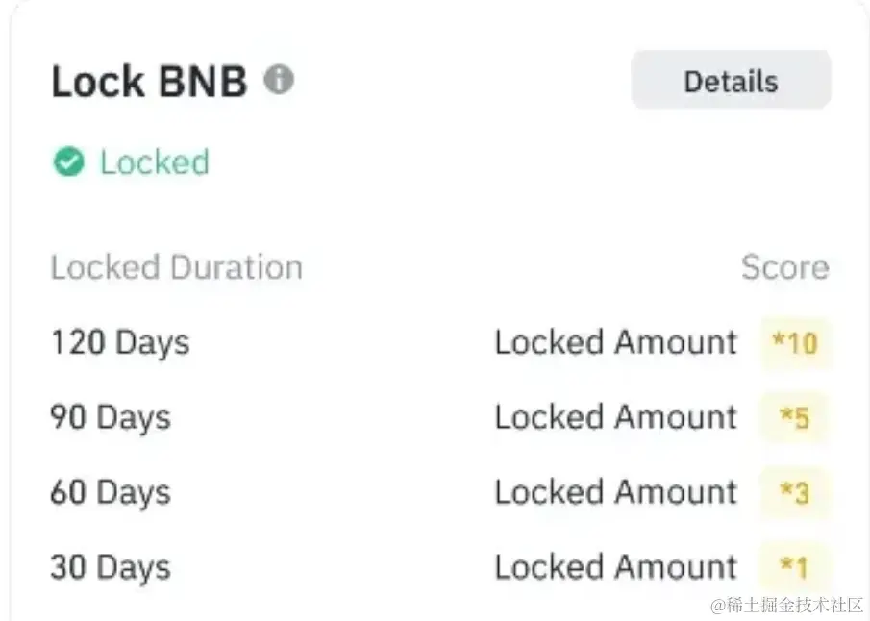
Task: Open the Details button
Action: tap(731, 82)
